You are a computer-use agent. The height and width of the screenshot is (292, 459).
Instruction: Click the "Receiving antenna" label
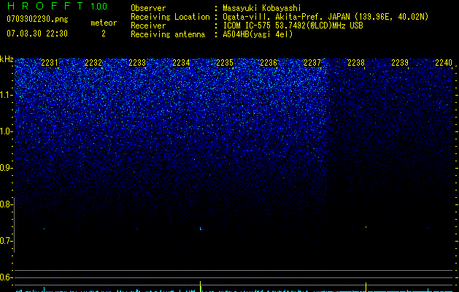coord(168,34)
